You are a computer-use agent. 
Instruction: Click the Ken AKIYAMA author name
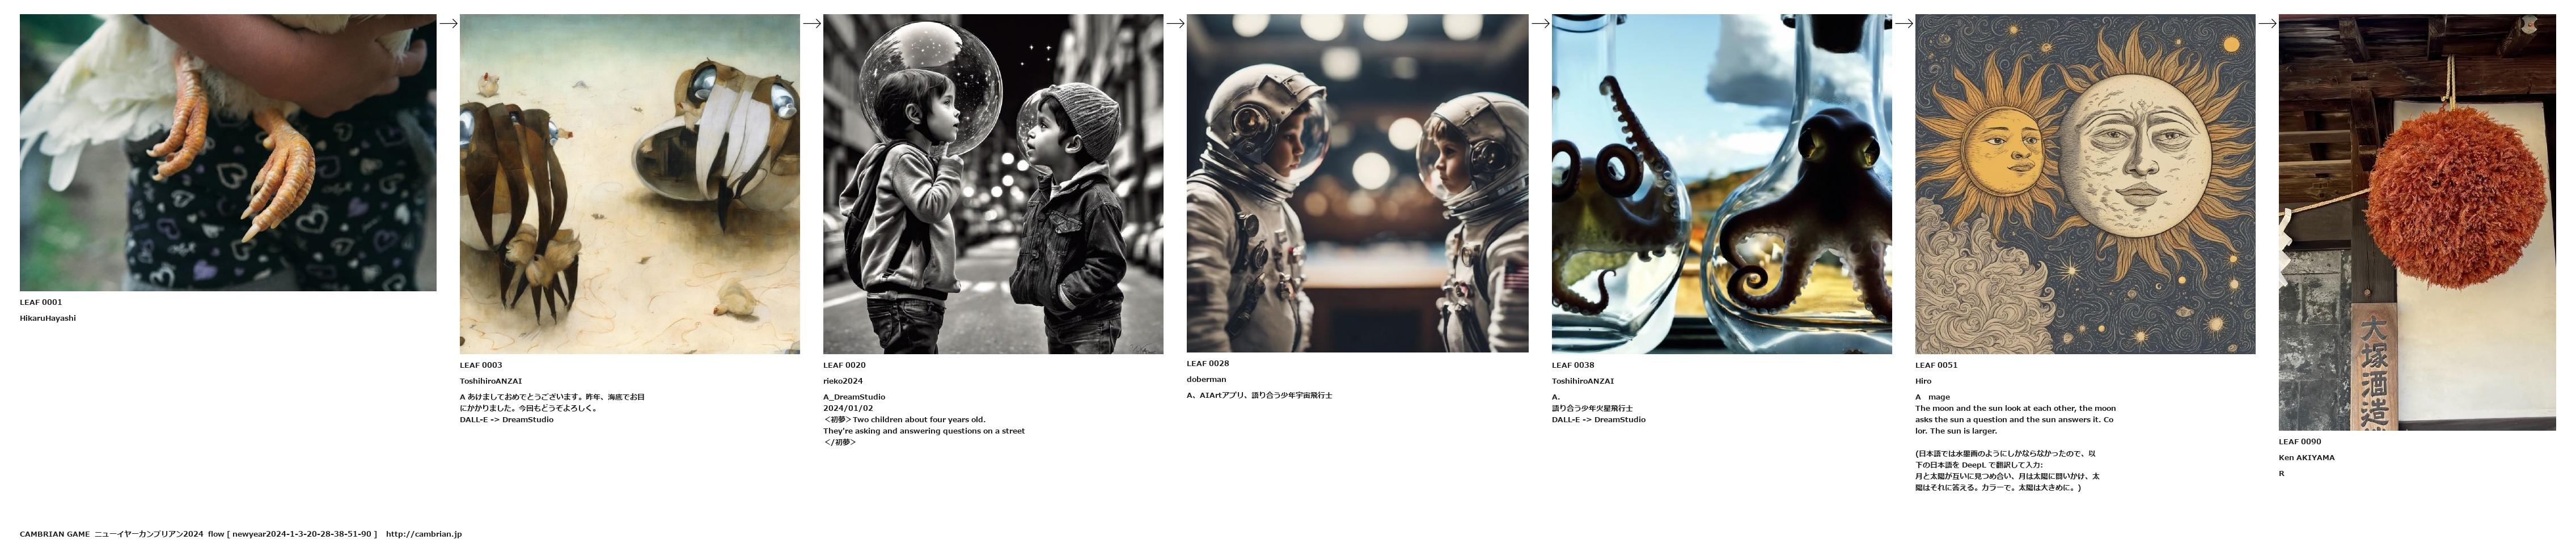(2306, 457)
